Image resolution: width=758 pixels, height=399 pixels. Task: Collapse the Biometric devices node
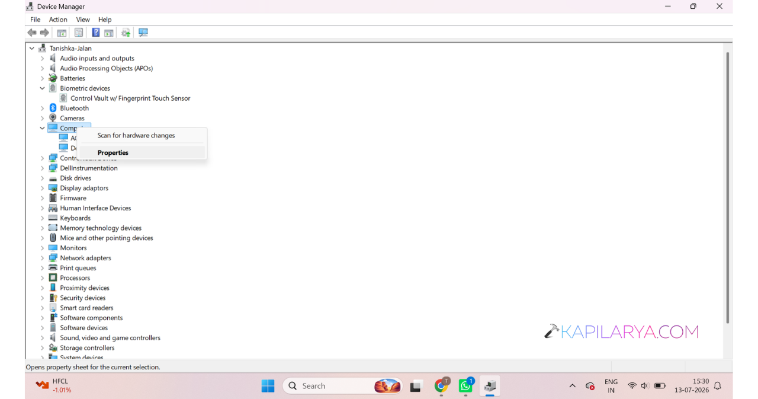[x=42, y=88]
